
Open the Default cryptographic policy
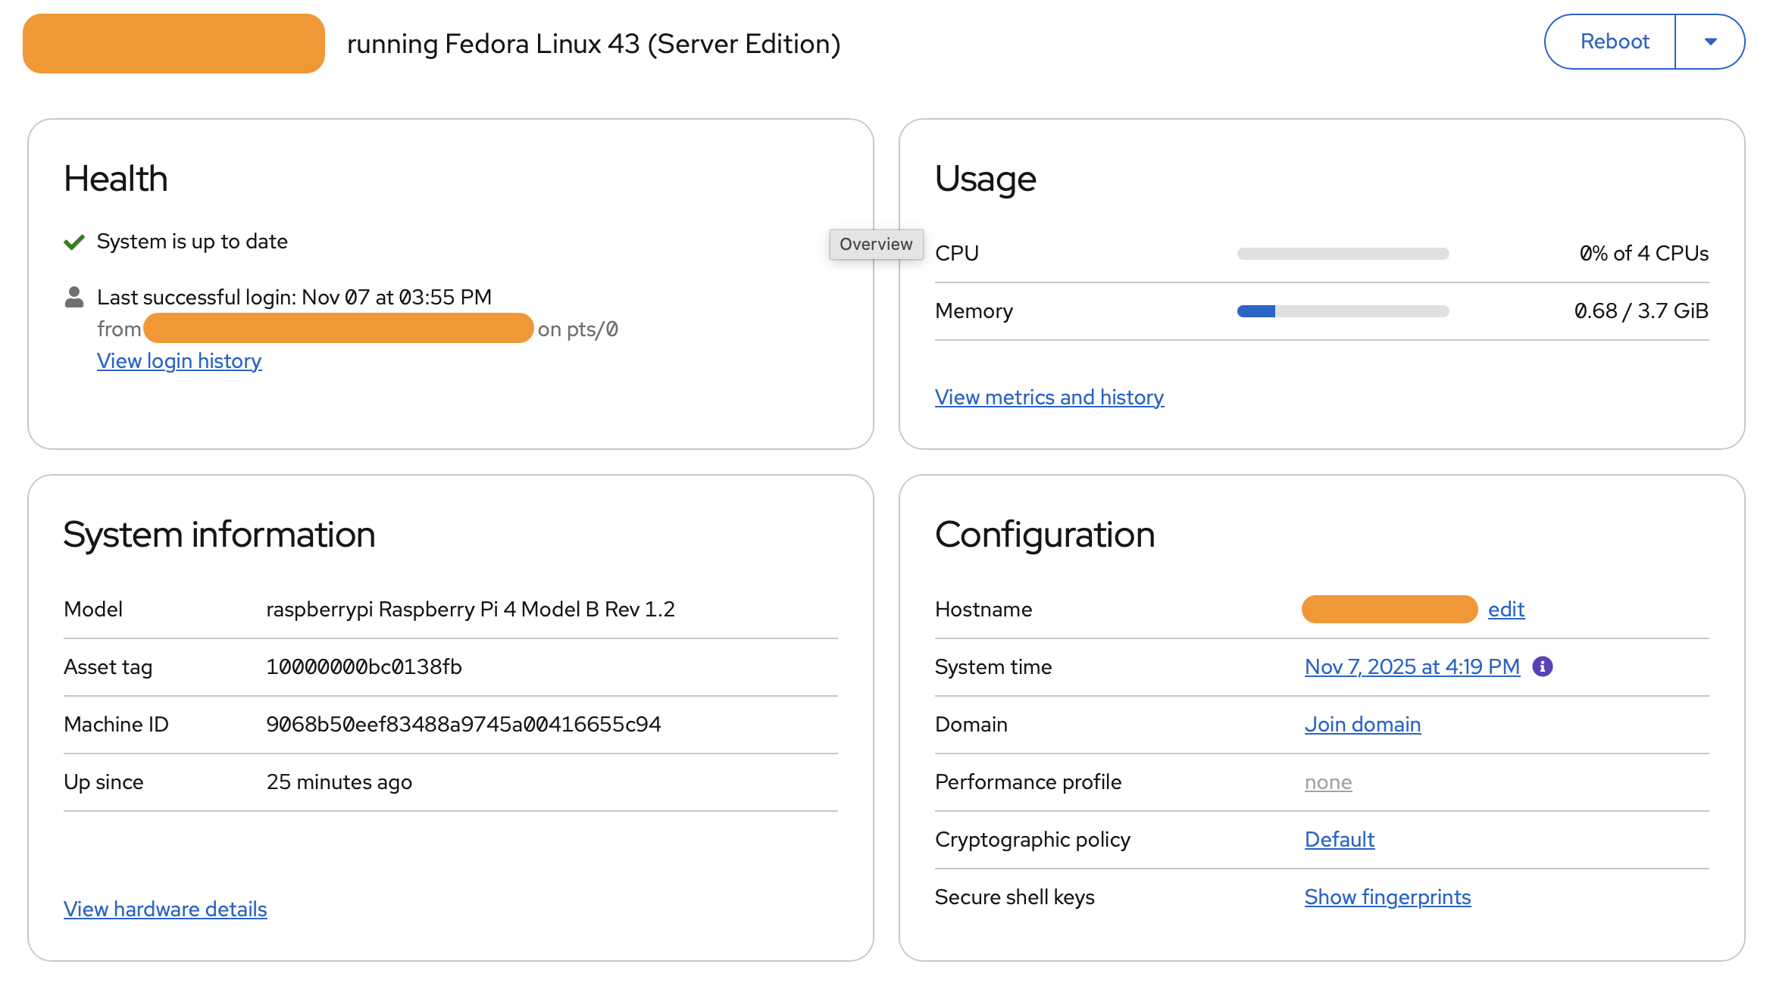pos(1339,840)
